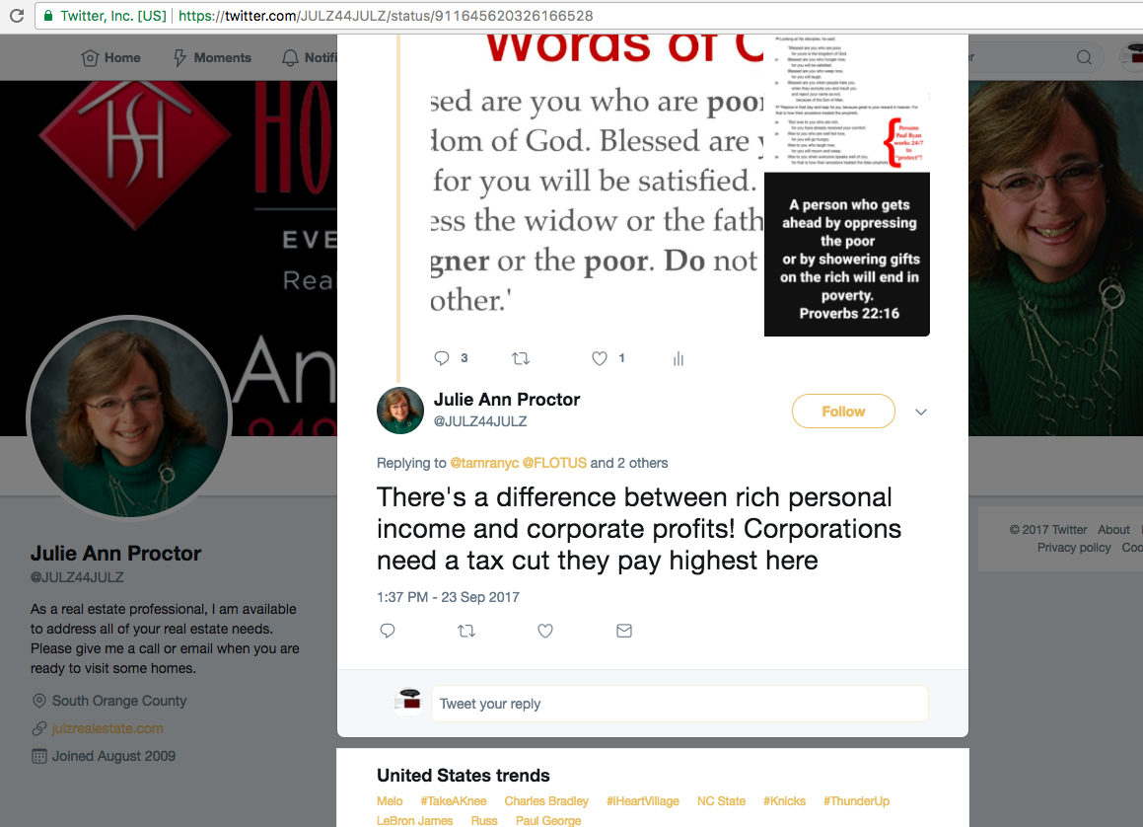Open the Proverbs 22:16 image thumbnail
This screenshot has width=1143, height=827.
[847, 255]
